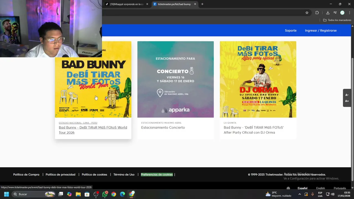Open the Chrome downloads icon
Screen dimensions: 354x199
click(328, 13)
